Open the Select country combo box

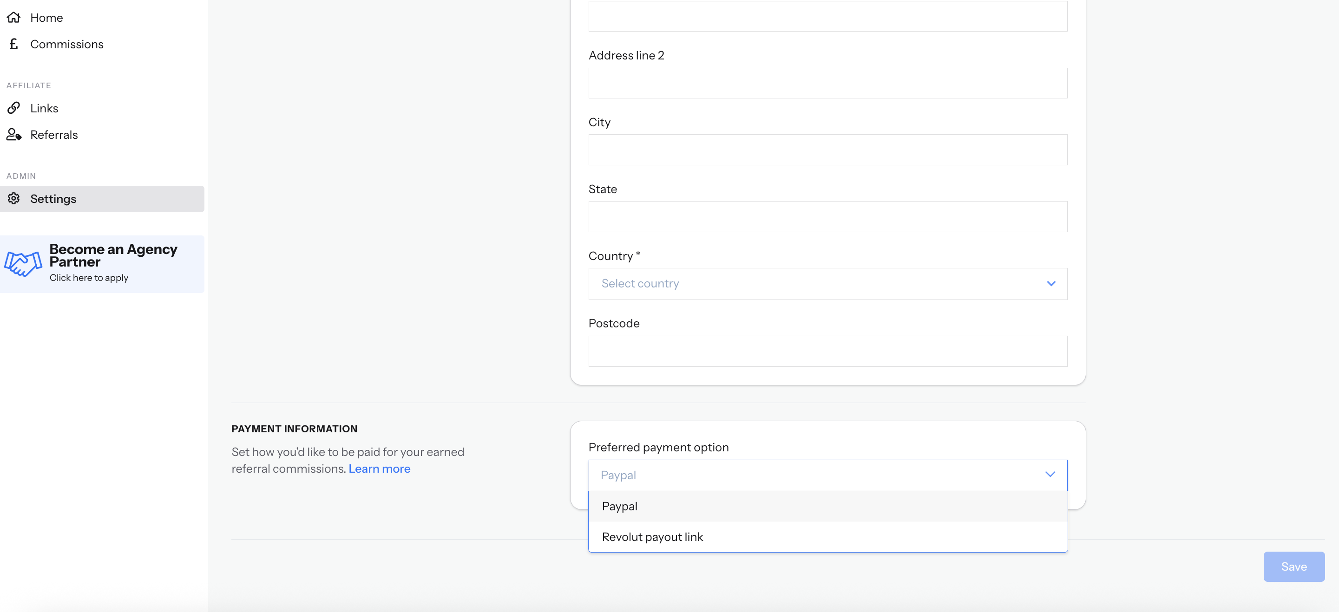click(x=827, y=284)
